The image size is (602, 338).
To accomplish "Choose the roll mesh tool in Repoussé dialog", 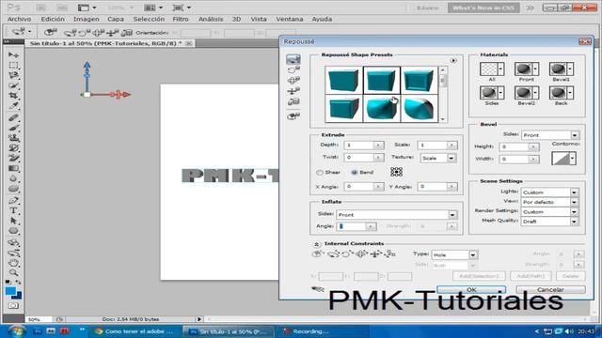I will (293, 69).
